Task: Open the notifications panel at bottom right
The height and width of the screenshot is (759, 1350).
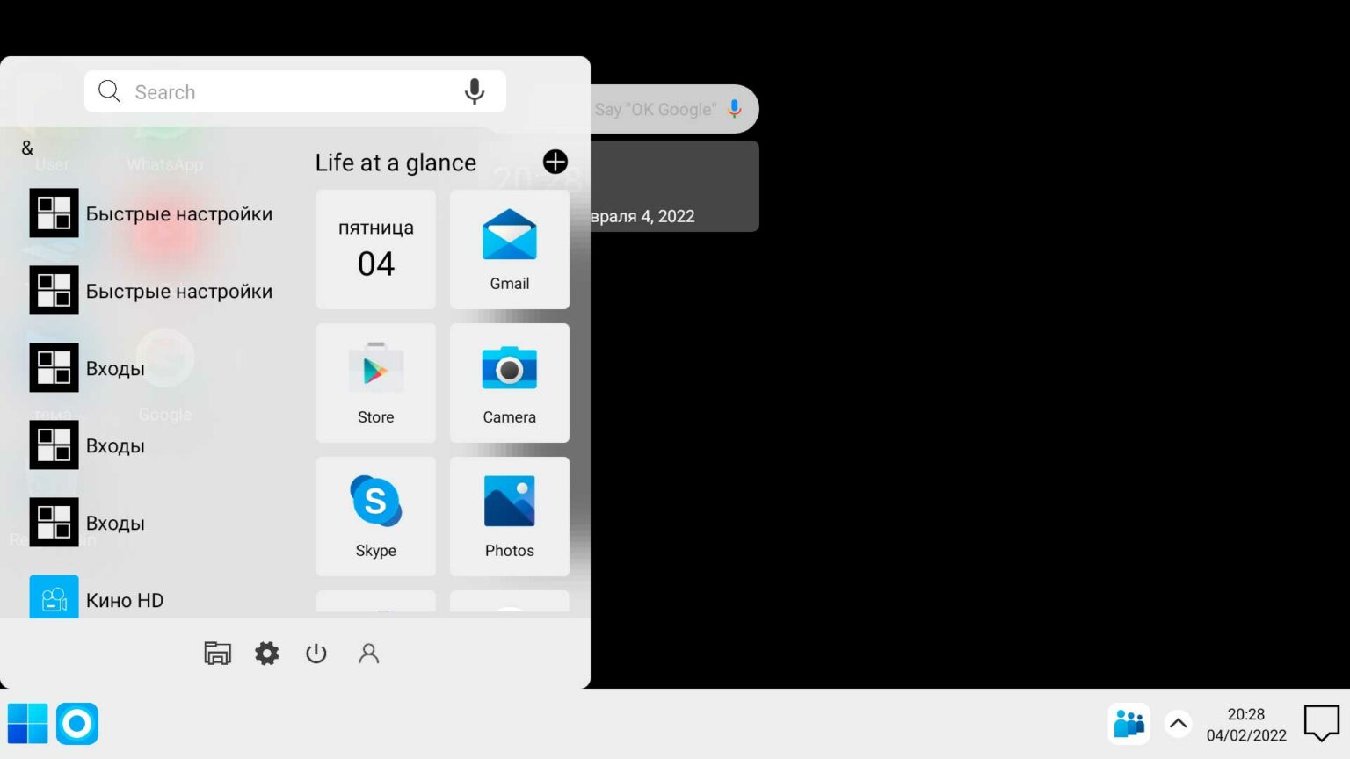Action: [1321, 723]
